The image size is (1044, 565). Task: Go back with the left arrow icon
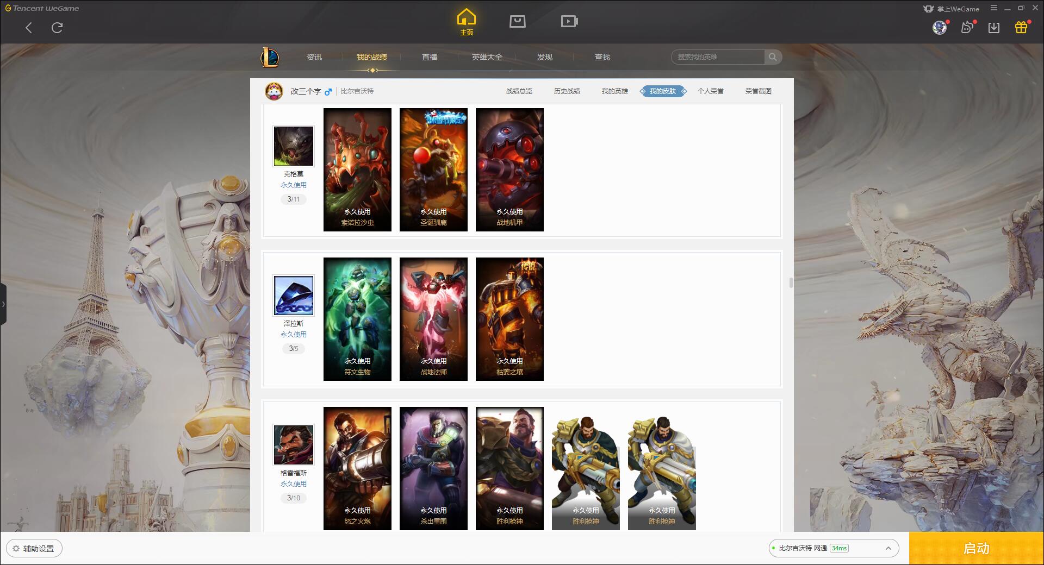point(29,28)
